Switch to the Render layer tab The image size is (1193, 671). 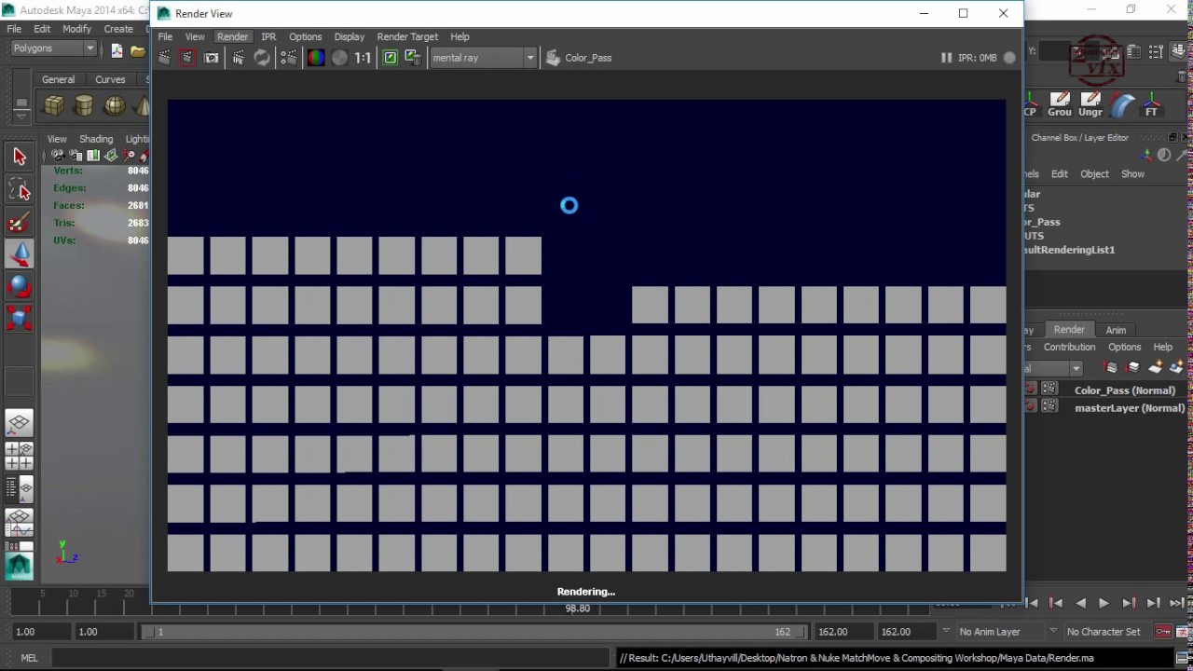(x=1069, y=330)
